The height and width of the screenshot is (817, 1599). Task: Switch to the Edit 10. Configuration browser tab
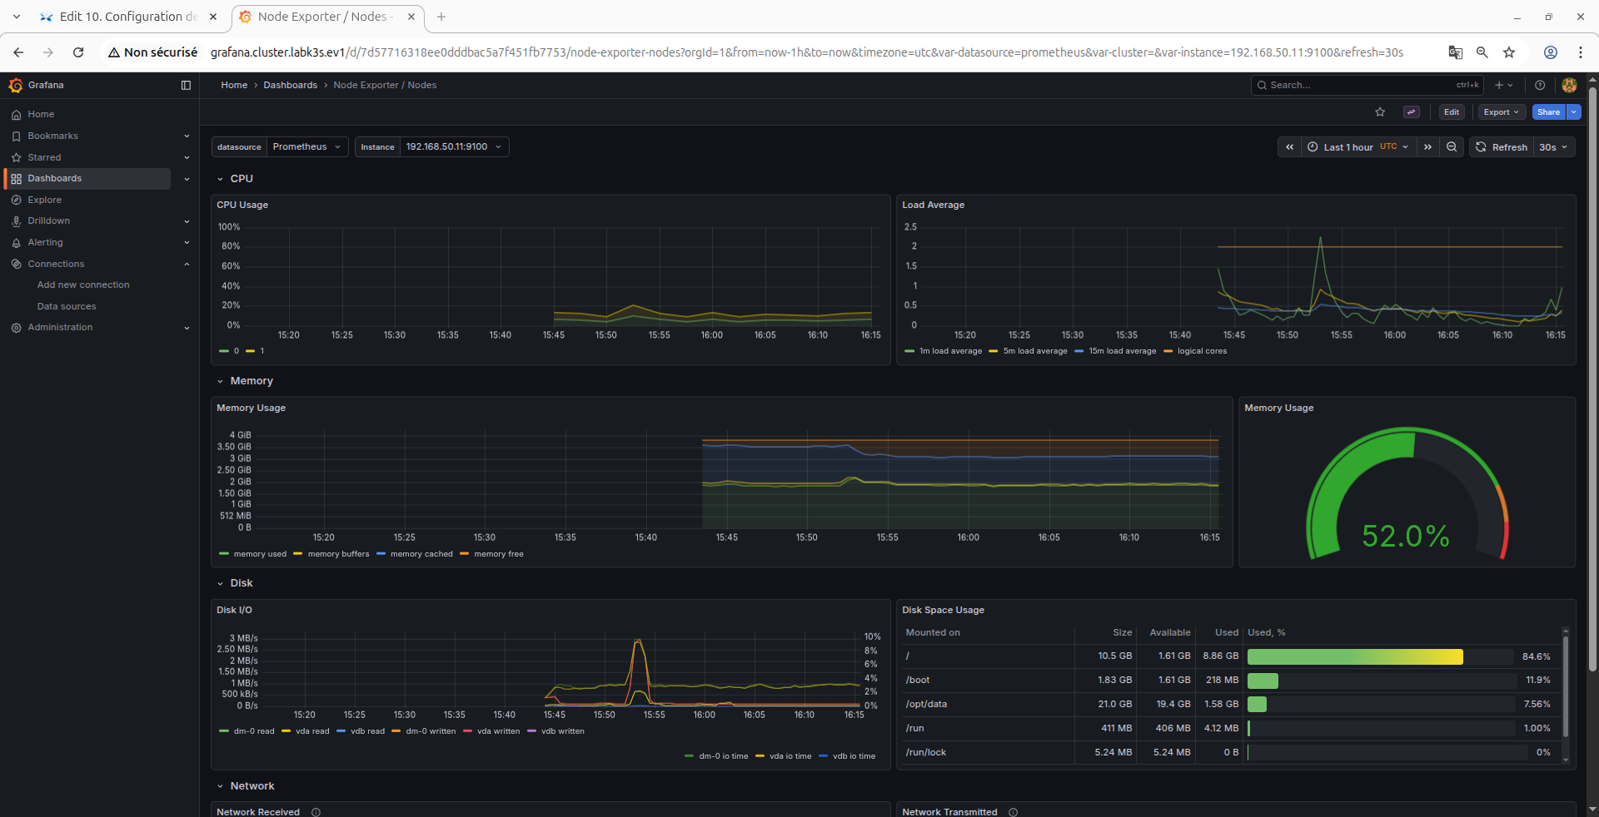[128, 17]
